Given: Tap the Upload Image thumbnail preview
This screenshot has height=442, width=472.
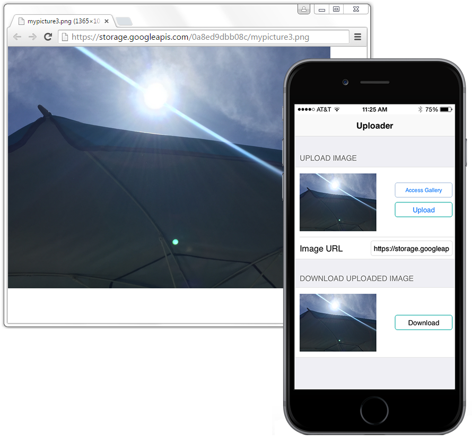Looking at the screenshot, I should tap(338, 202).
